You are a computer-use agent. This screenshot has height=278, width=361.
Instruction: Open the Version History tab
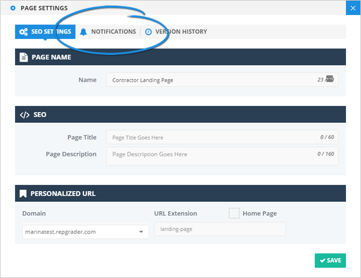[180, 32]
